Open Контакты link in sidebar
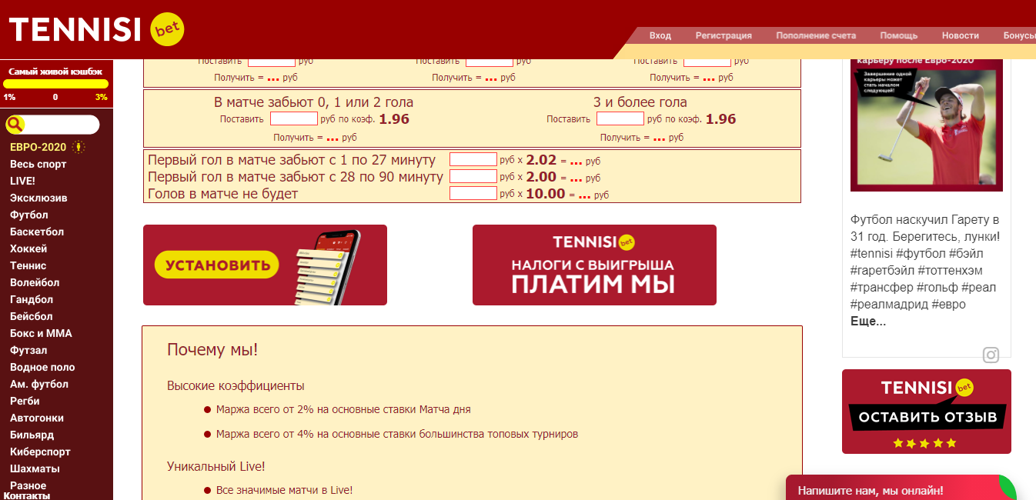The width and height of the screenshot is (1036, 500). (x=27, y=495)
